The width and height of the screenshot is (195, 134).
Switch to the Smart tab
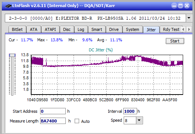point(97,29)
